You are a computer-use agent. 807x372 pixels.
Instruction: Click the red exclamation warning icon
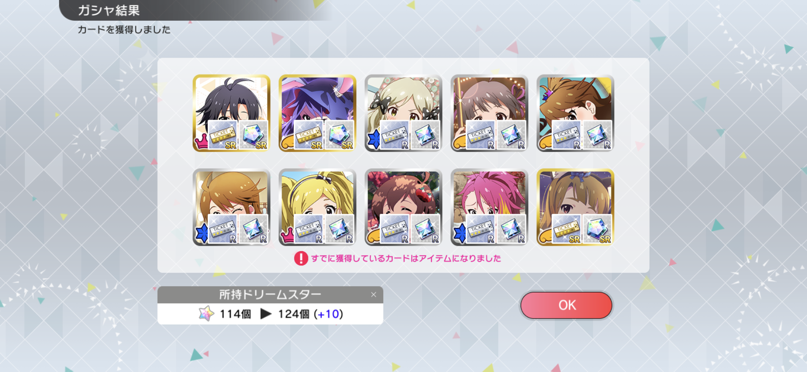coord(301,258)
